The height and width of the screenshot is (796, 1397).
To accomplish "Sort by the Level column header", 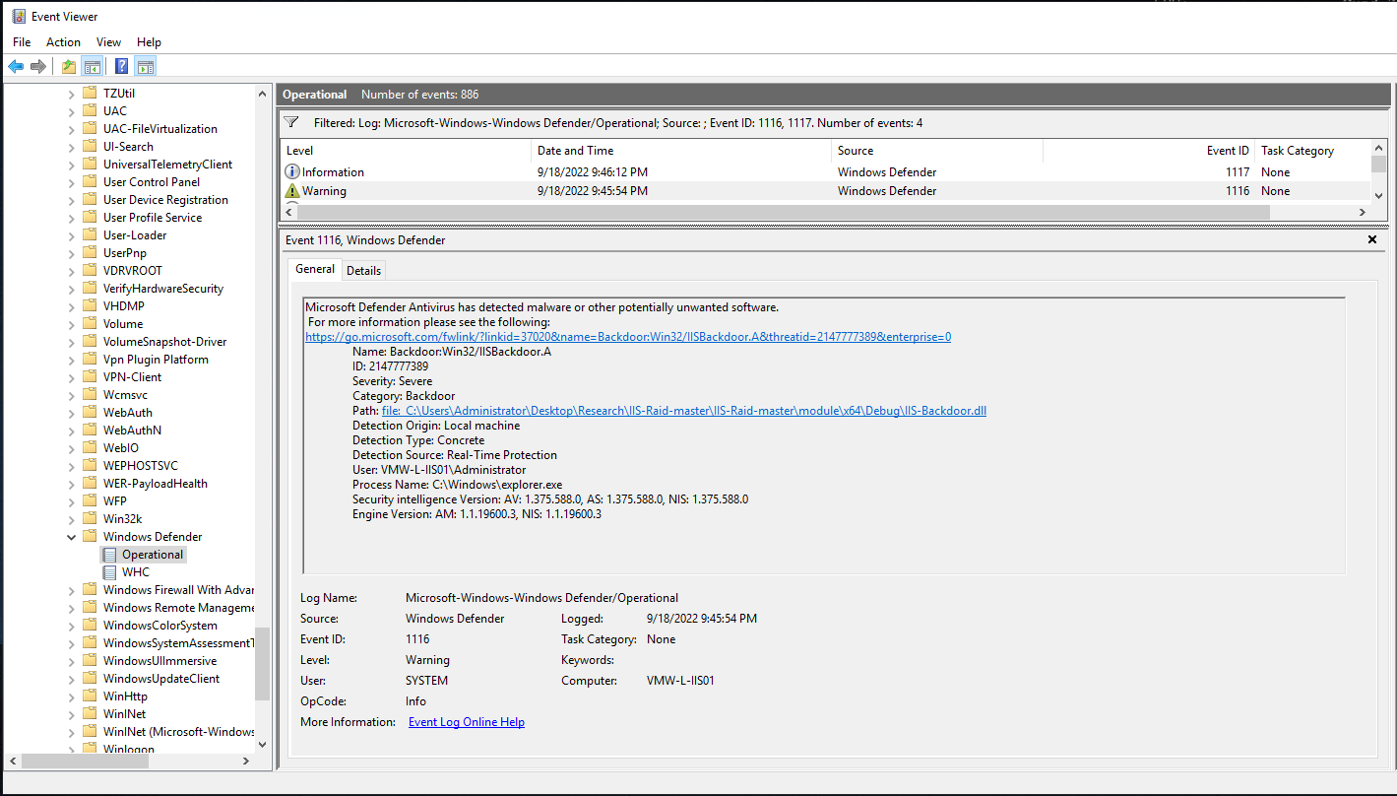I will [405, 151].
